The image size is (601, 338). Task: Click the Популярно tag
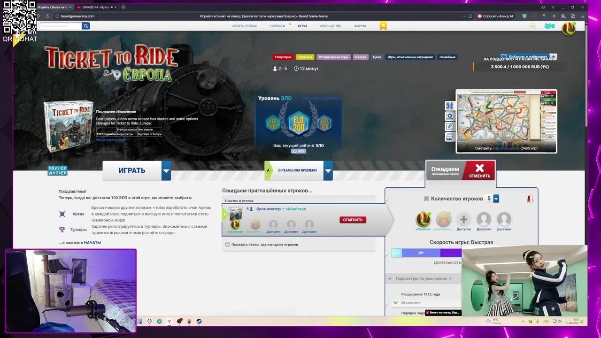(283, 57)
